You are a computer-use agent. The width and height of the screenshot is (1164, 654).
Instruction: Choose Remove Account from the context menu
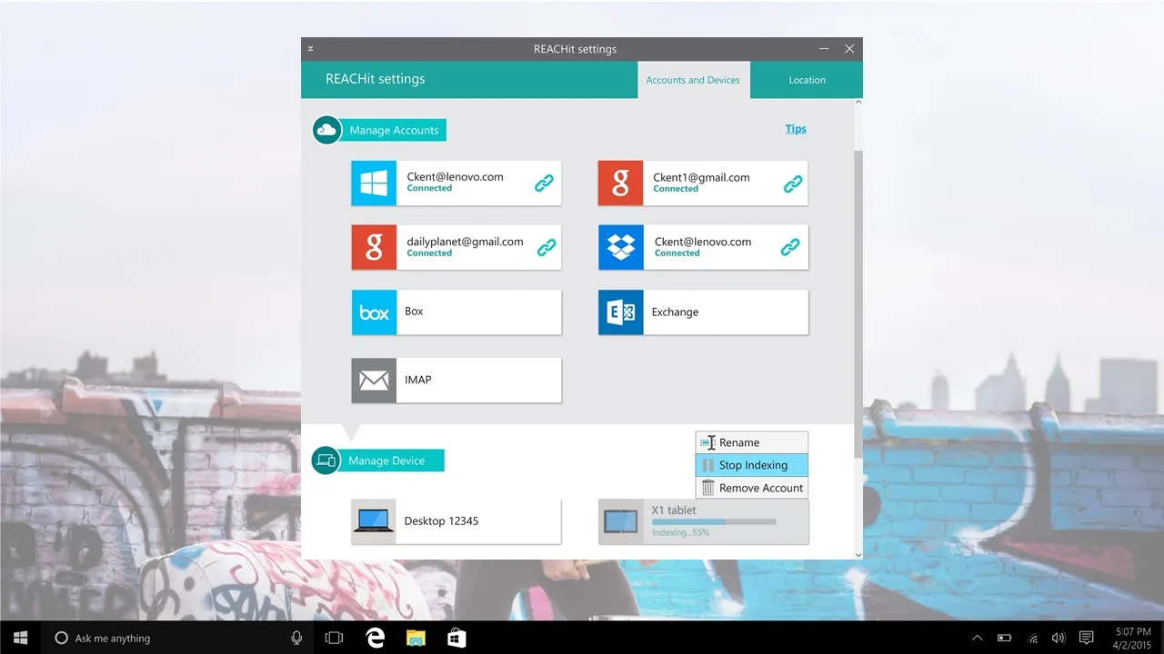point(752,488)
